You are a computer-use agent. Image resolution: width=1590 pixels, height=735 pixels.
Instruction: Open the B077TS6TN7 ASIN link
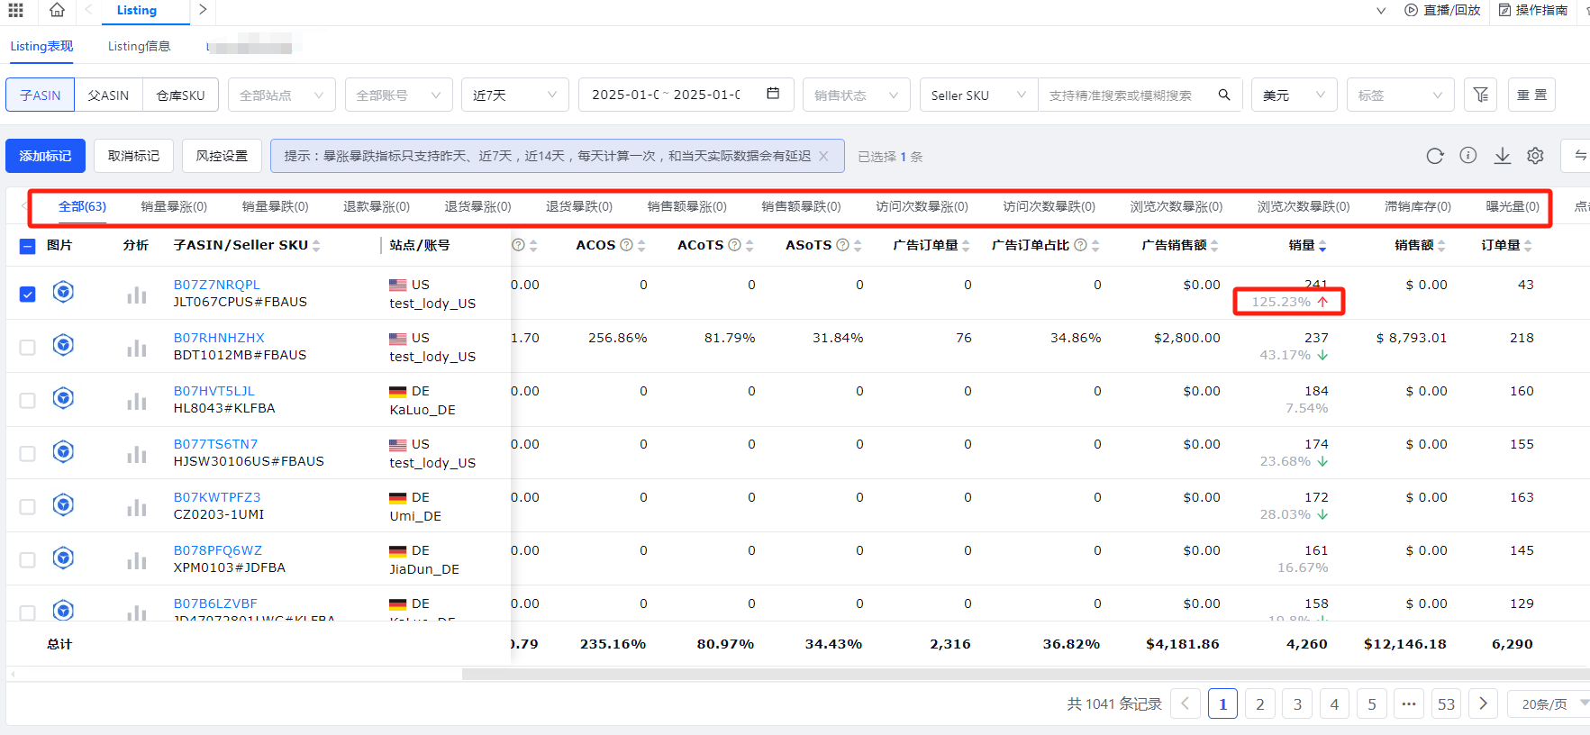215,444
